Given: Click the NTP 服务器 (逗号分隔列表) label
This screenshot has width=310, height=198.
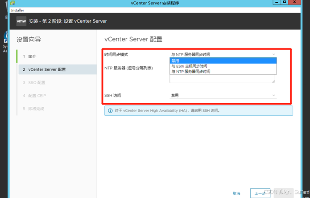Looking at the screenshot, I should pyautogui.click(x=128, y=68).
